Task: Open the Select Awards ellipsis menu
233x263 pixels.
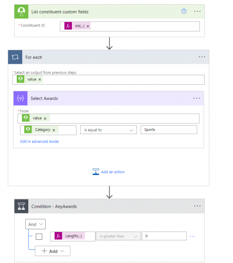Action: click(196, 98)
